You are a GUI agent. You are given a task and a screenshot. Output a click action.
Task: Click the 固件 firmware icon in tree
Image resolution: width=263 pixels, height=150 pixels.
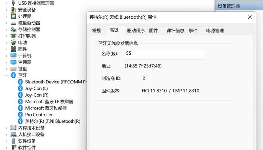[14, 49]
